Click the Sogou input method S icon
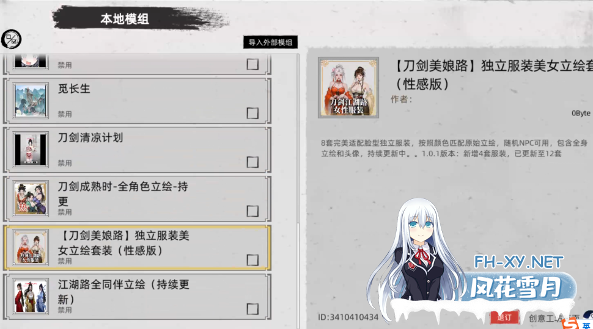 point(570,324)
